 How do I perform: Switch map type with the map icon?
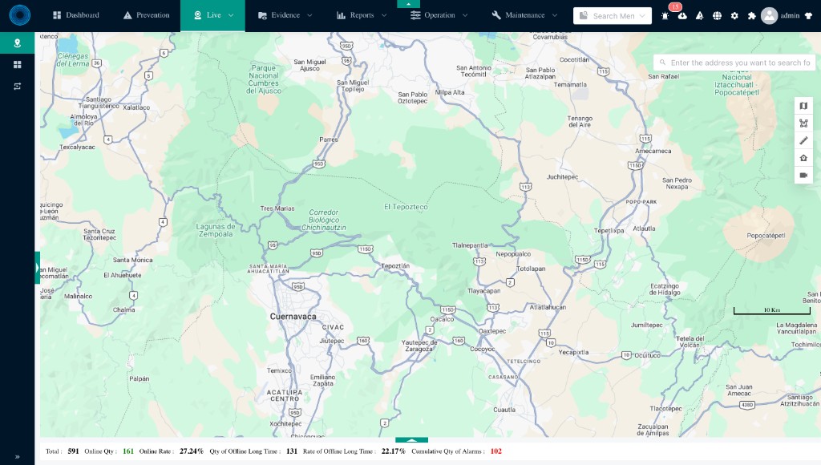803,106
